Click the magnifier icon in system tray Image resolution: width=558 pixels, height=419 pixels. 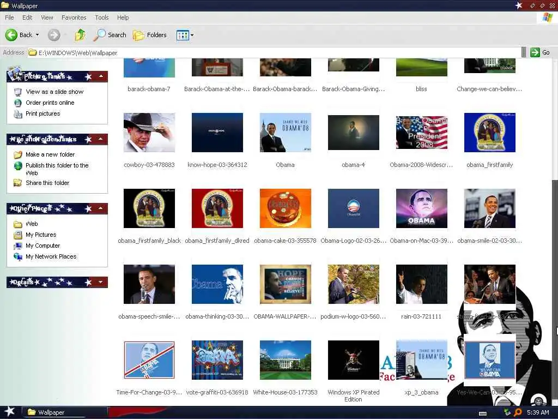(x=518, y=412)
